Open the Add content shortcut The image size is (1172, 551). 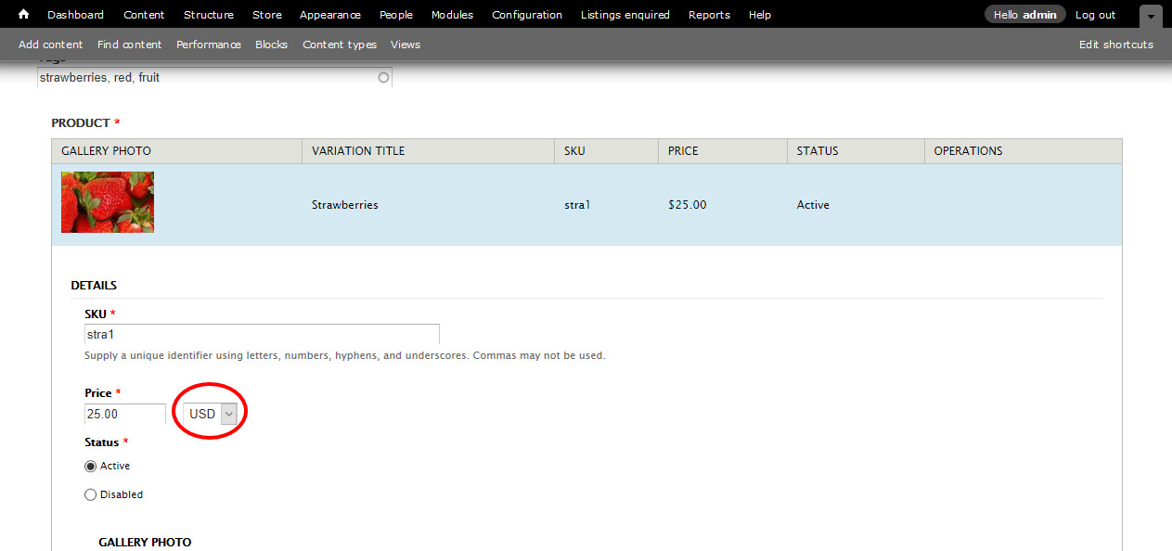(50, 45)
